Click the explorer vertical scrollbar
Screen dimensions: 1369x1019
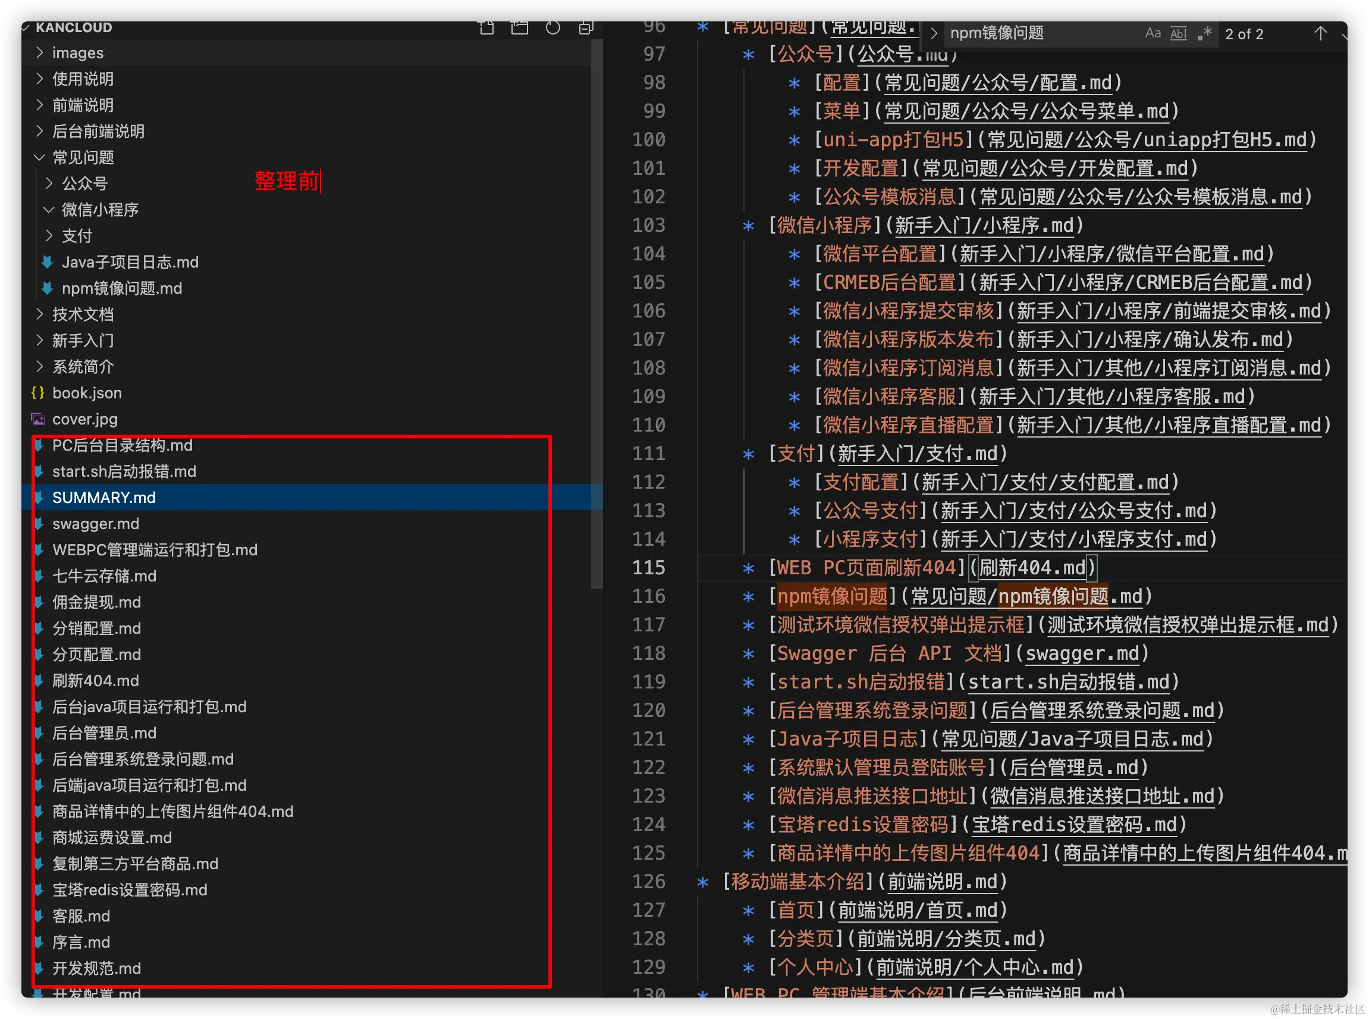pos(596,309)
